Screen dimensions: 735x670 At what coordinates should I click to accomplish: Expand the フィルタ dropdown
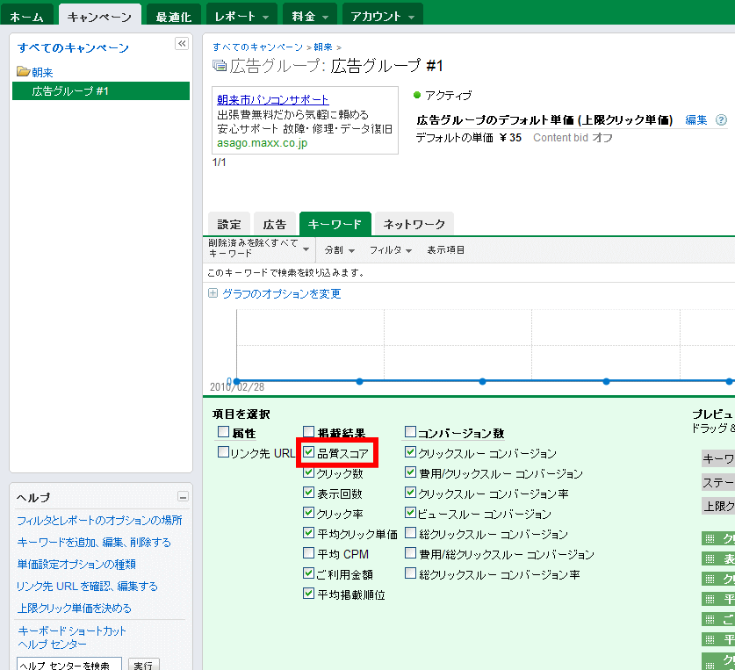[x=391, y=250]
